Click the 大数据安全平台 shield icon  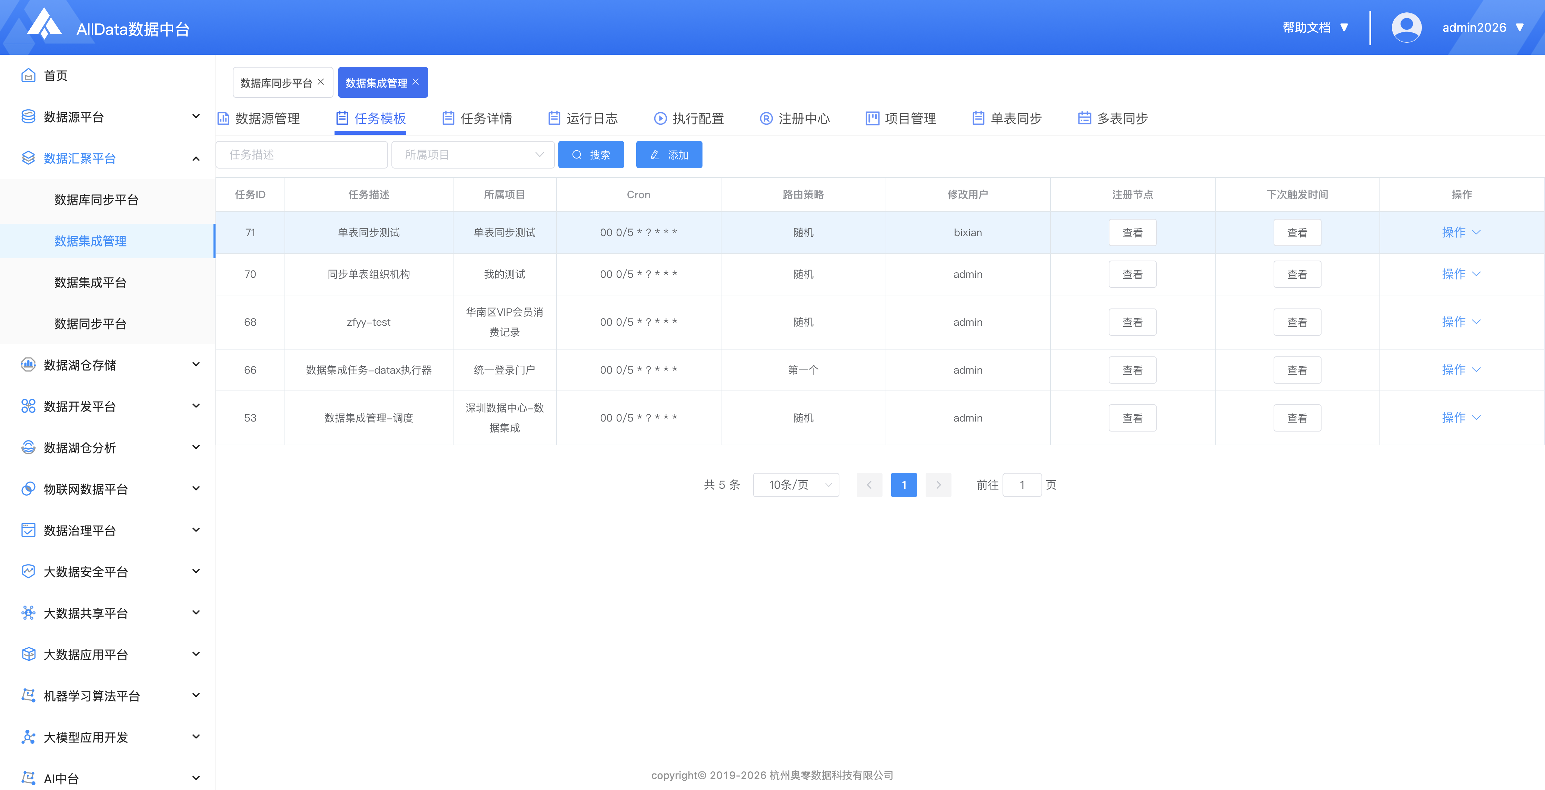coord(28,572)
